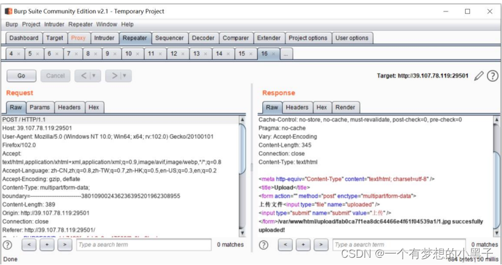Screen dimensions: 502x265
Task: Click the pencil icon to edit target
Action: point(478,76)
